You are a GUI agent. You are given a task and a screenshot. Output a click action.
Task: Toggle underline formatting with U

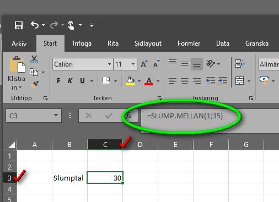tap(82, 81)
